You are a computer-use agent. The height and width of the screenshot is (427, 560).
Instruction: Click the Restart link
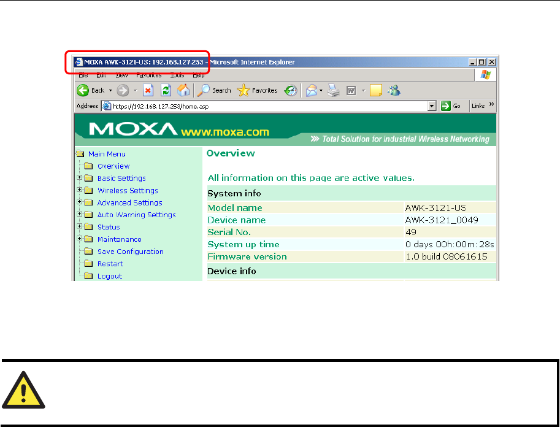[x=110, y=264]
